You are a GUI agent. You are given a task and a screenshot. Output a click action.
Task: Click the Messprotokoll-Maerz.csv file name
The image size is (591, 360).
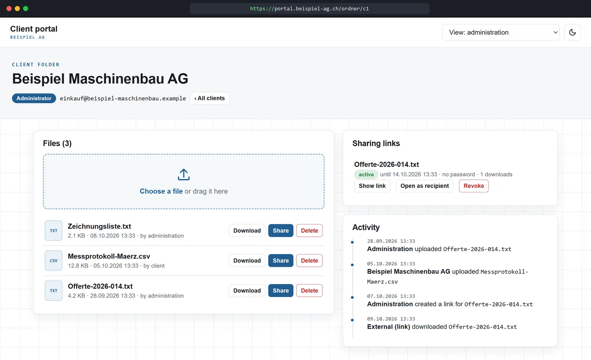pyautogui.click(x=109, y=256)
